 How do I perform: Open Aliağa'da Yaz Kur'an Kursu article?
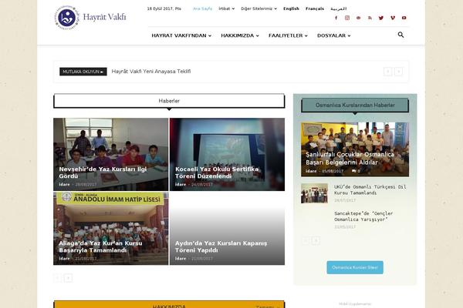(100, 246)
